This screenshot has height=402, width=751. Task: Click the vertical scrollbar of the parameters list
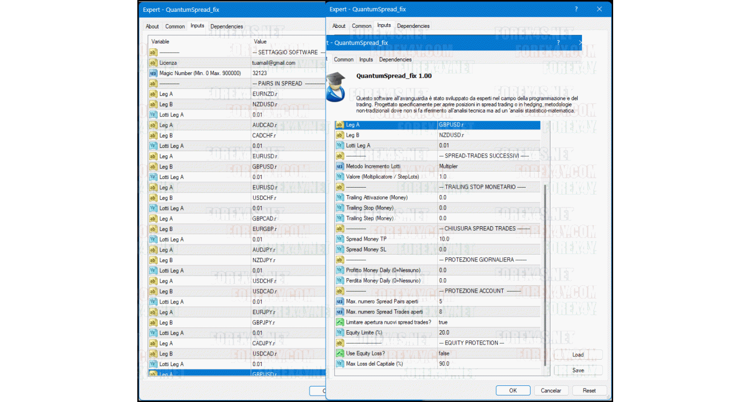coord(546,268)
